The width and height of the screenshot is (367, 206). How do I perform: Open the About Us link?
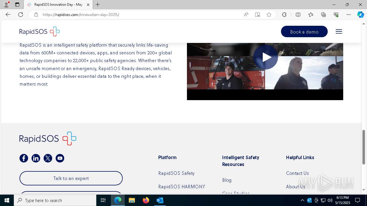pos(296,187)
